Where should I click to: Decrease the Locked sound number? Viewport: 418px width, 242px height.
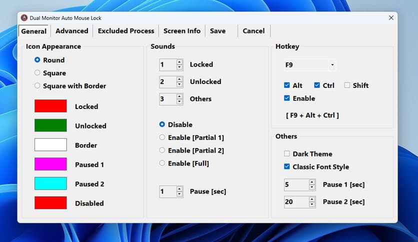(179, 67)
